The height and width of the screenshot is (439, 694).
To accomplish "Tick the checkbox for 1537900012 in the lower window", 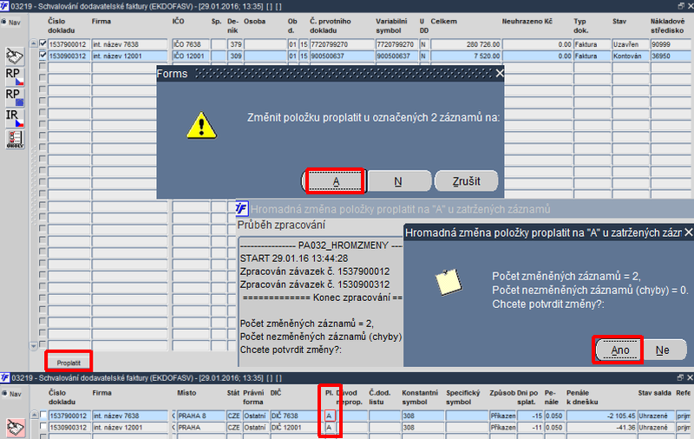I will 43,415.
